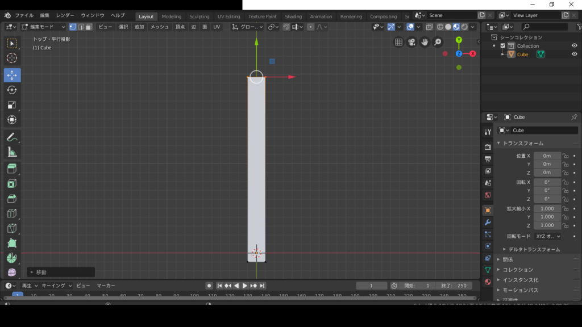The image size is (582, 327).
Task: Switch to the Sculpting workspace tab
Action: pyautogui.click(x=199, y=16)
